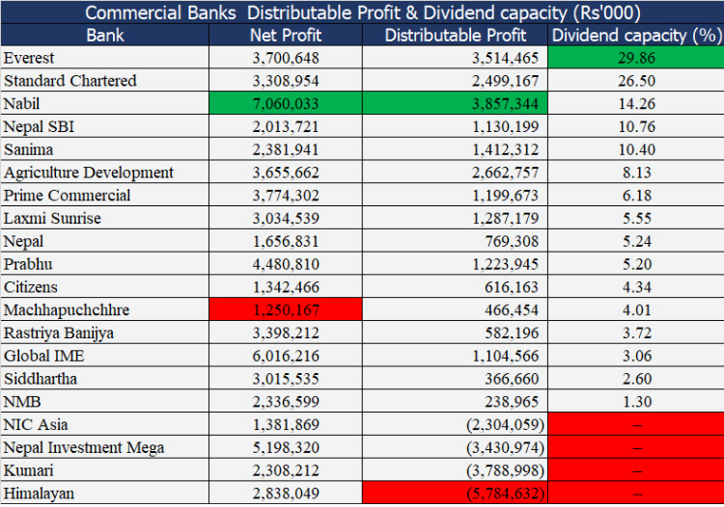Click Machhapuchchhre's red net profit cell

pos(286,309)
